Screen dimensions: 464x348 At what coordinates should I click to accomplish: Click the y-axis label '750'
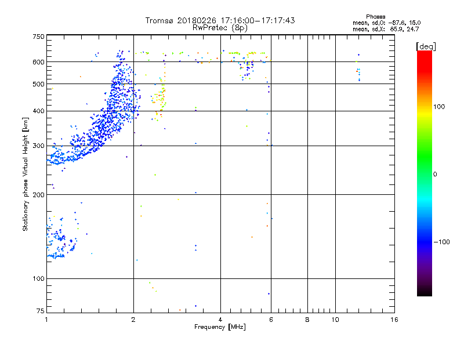pos(38,37)
